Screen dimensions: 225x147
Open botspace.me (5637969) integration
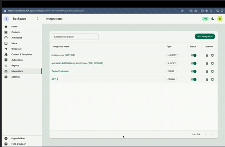click(x=63, y=55)
